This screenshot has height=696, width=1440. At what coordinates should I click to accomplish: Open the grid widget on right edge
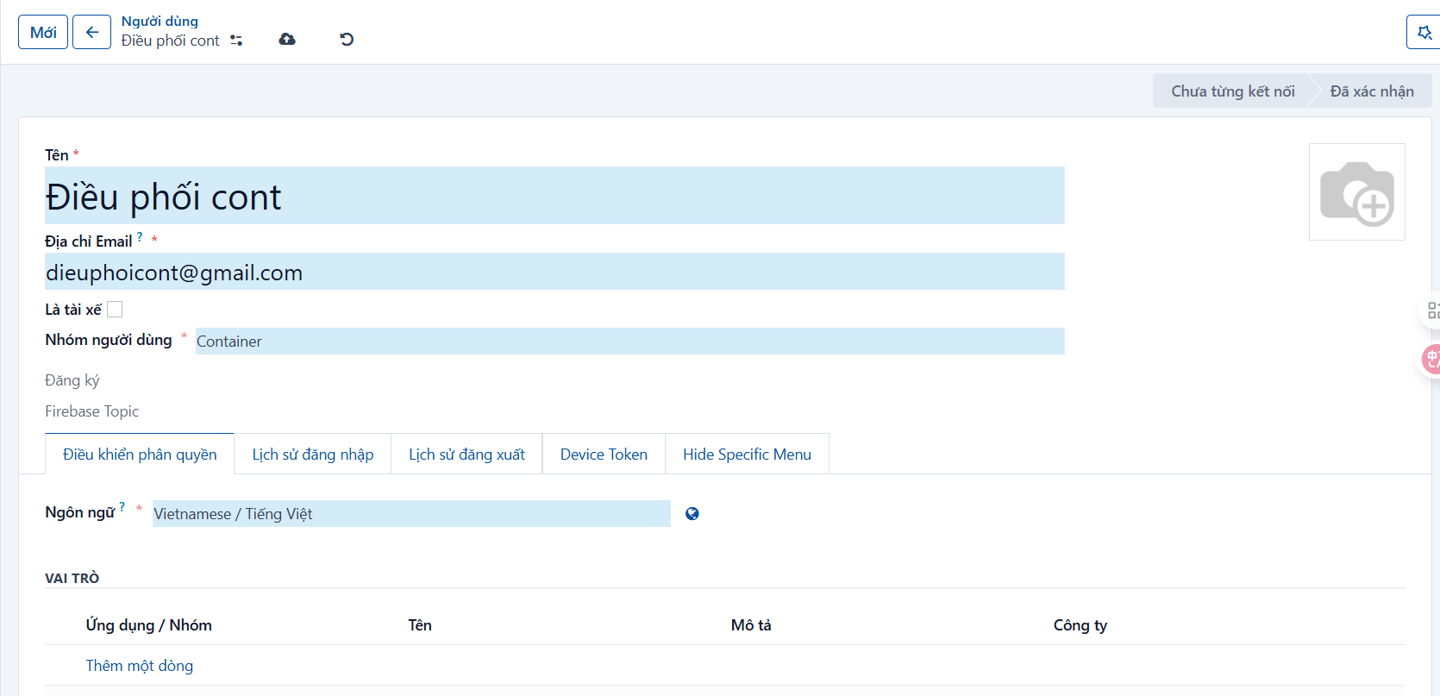pos(1431,310)
